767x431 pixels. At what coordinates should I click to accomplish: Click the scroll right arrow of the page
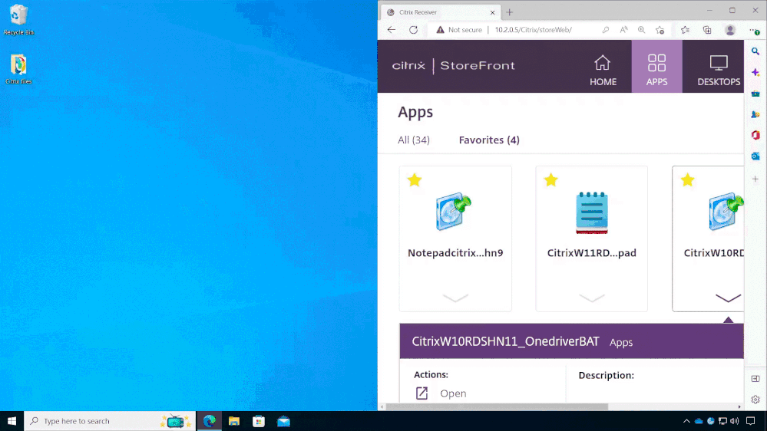pos(739,406)
